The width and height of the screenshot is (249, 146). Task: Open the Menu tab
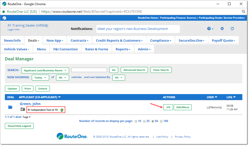41,49
